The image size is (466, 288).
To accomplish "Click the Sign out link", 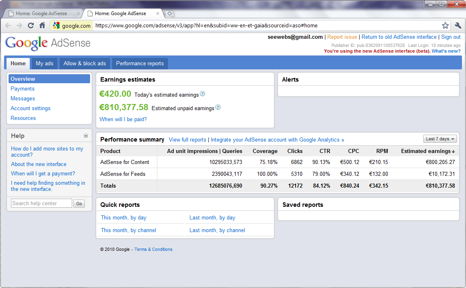I will tap(451, 37).
